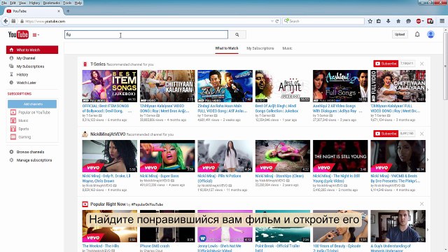
Task: Open a new browser tab
Action: click(68, 11)
